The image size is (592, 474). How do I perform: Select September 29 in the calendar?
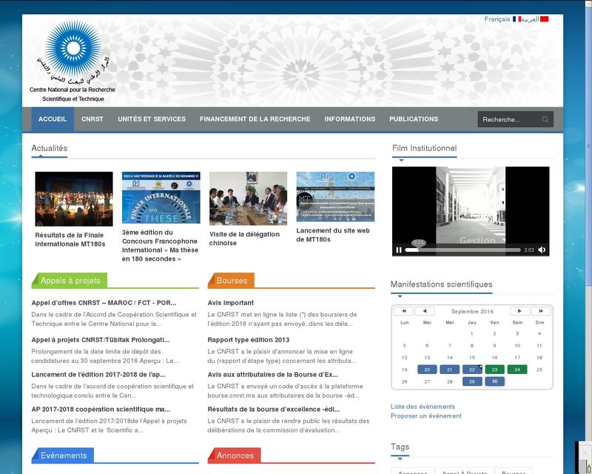[472, 381]
